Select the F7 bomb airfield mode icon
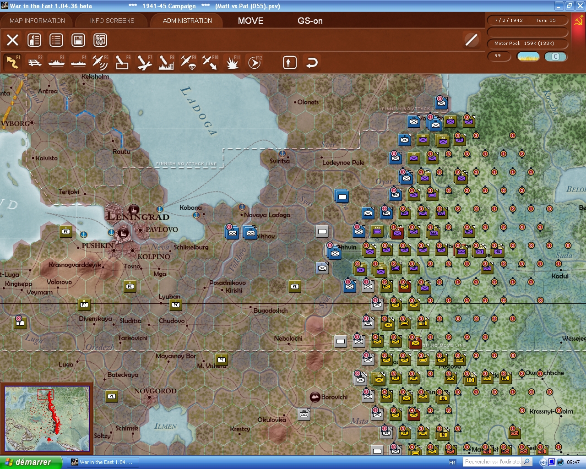The width and height of the screenshot is (586, 469). click(144, 62)
